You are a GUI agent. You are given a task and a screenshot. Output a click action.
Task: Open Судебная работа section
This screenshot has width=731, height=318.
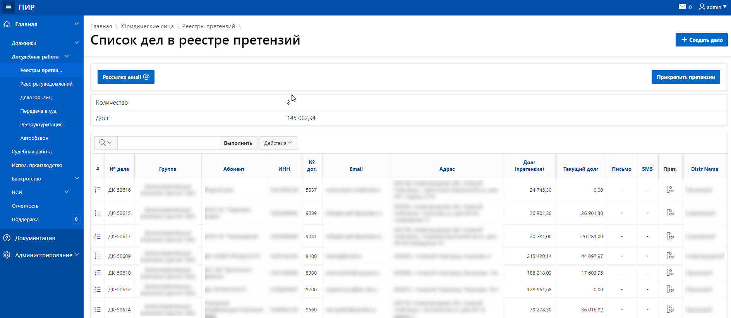coord(32,151)
